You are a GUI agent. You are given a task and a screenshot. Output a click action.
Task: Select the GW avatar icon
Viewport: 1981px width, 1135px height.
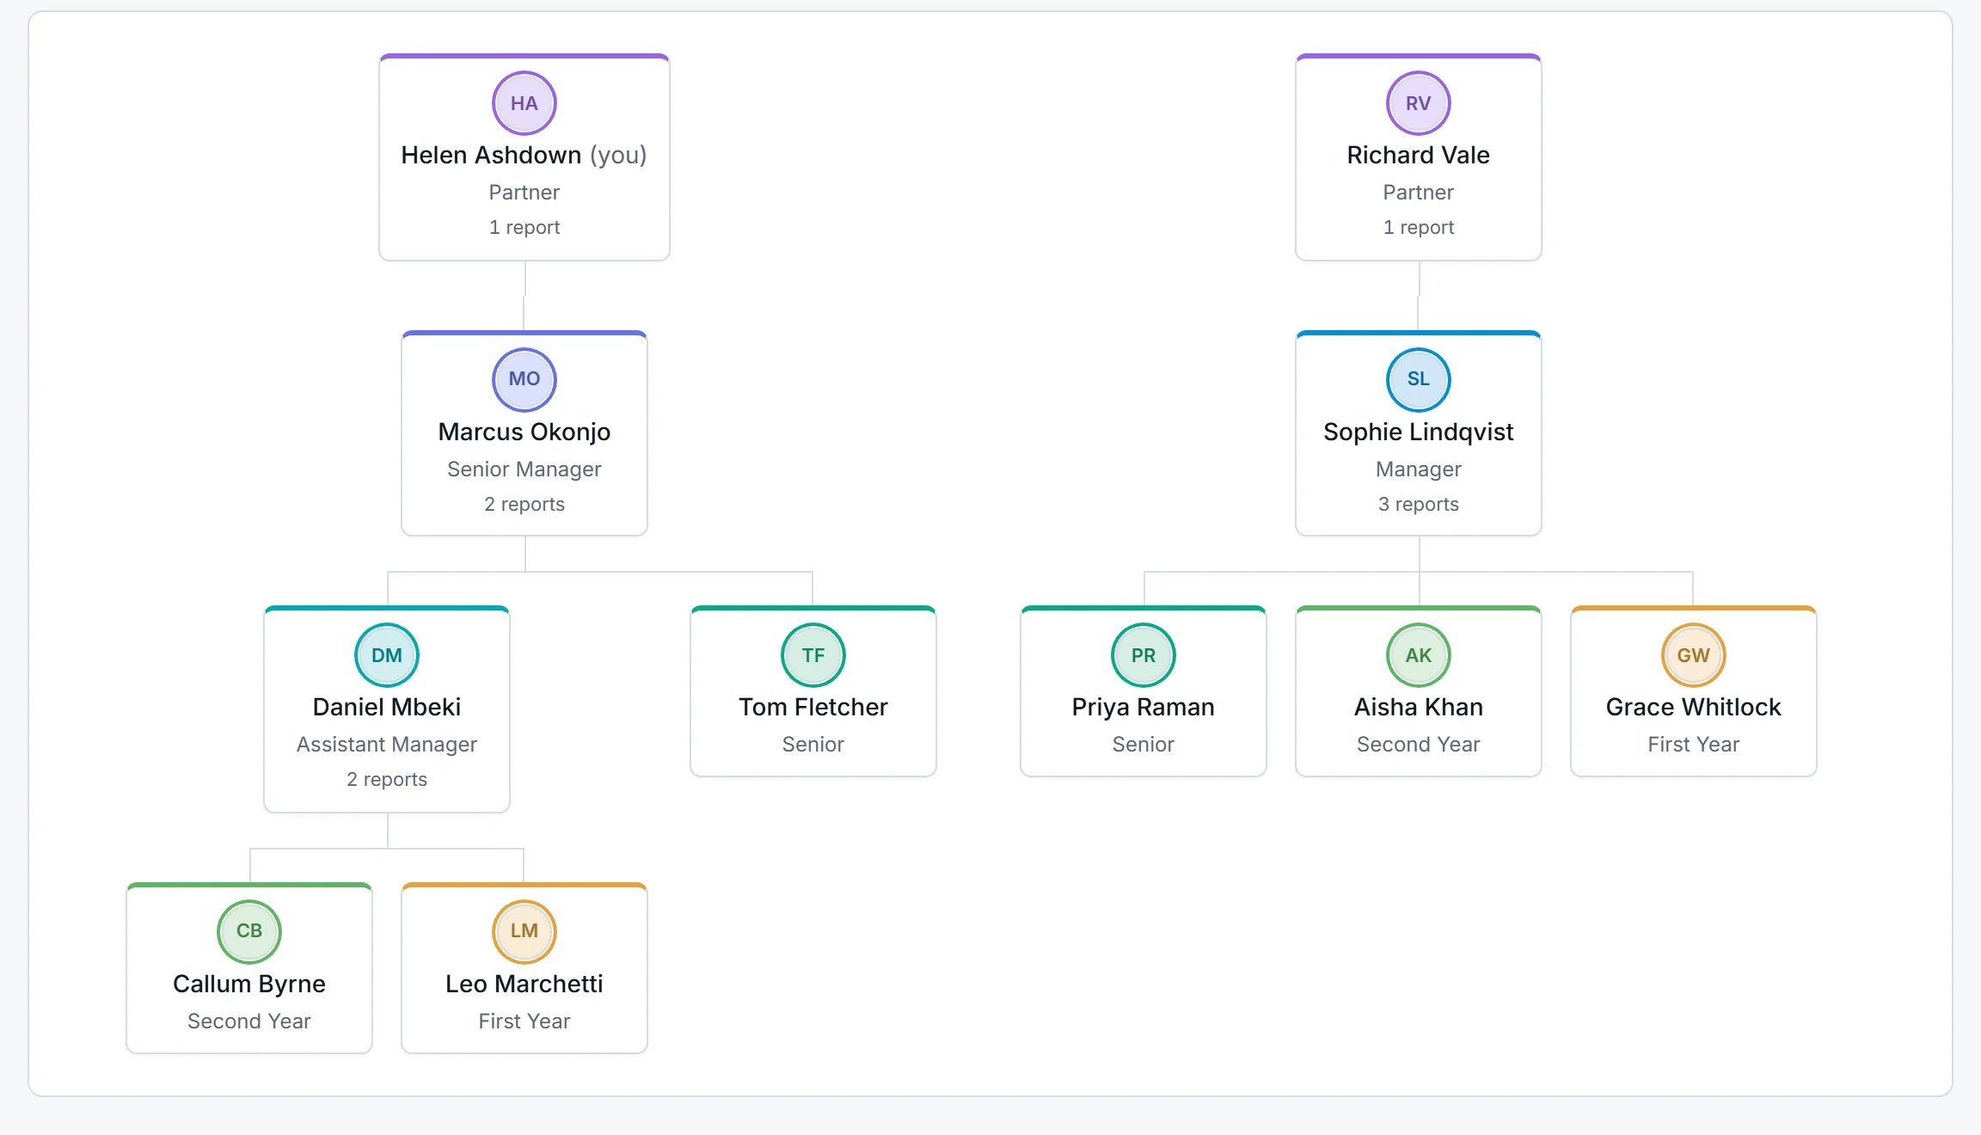(x=1694, y=655)
